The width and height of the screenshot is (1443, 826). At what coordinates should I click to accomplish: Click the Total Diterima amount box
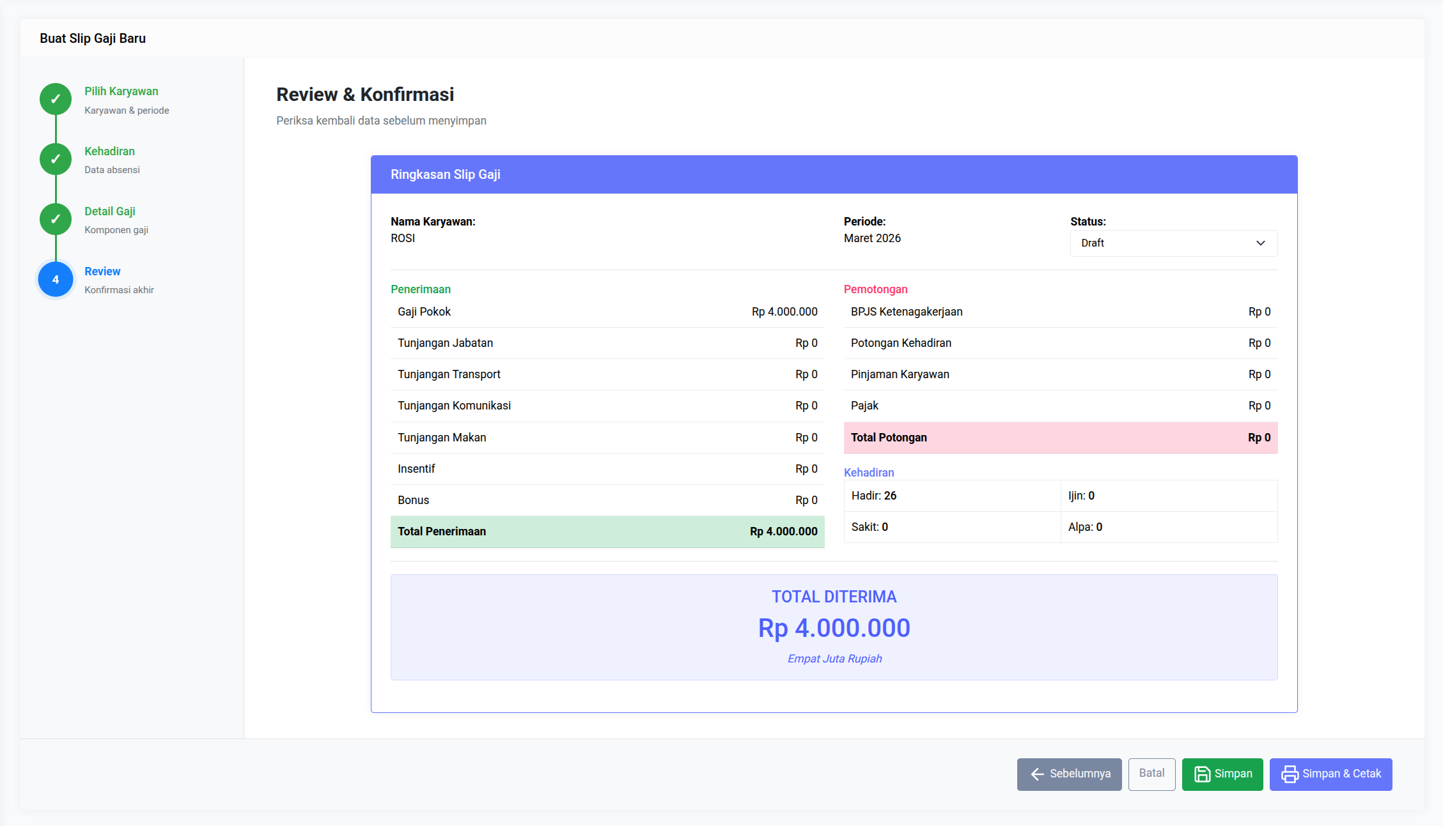coord(834,627)
